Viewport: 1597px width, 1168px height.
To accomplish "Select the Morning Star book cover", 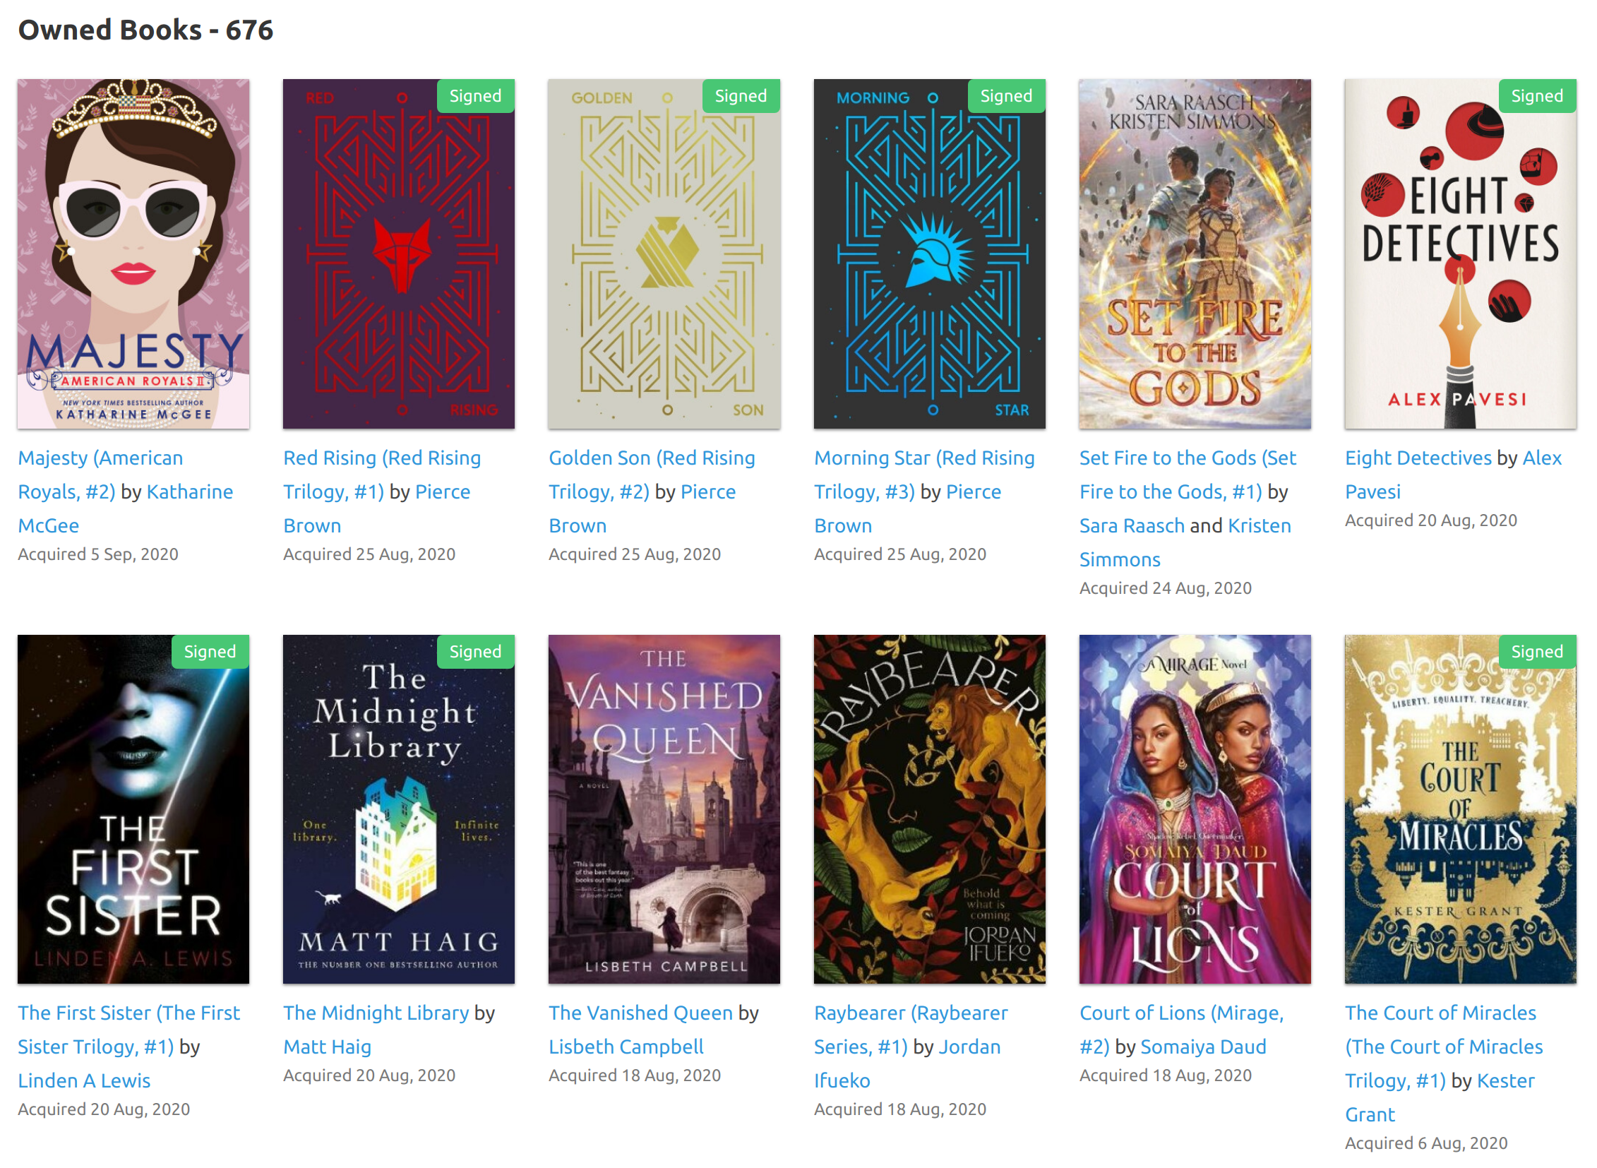I will click(930, 254).
